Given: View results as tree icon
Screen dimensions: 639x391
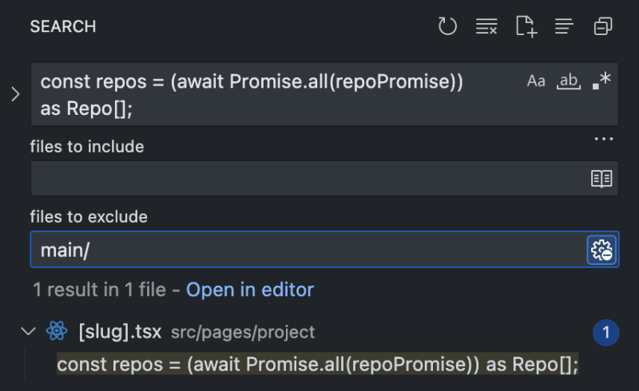Looking at the screenshot, I should [565, 26].
